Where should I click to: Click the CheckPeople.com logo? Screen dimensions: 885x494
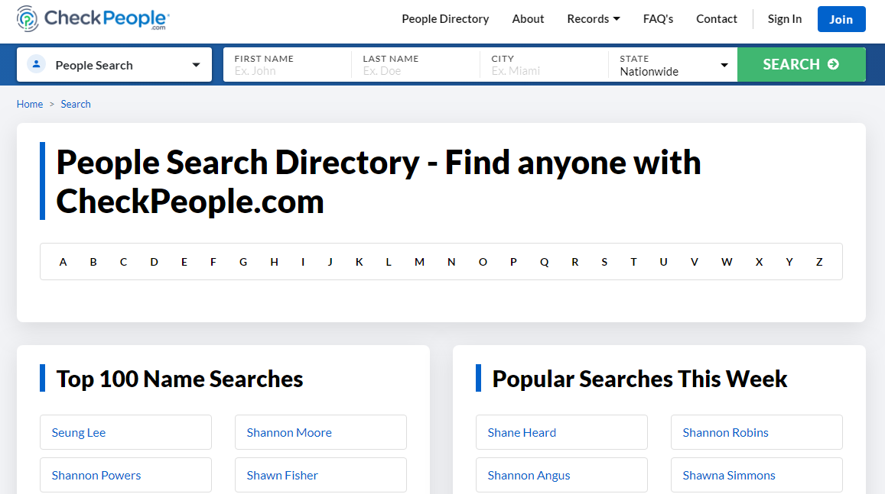click(93, 18)
